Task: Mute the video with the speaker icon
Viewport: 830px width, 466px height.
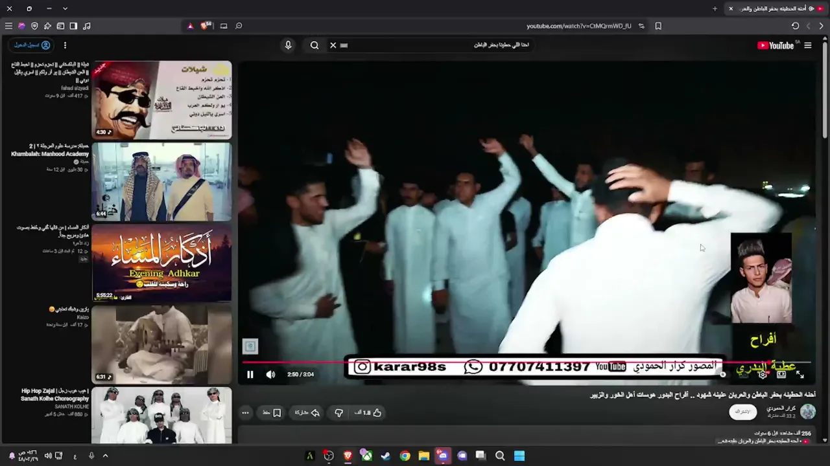Action: point(270,374)
